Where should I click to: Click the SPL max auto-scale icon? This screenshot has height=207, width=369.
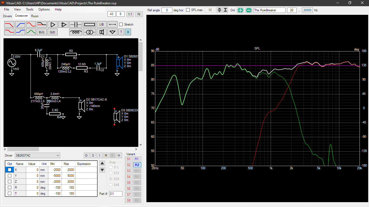coord(226,10)
